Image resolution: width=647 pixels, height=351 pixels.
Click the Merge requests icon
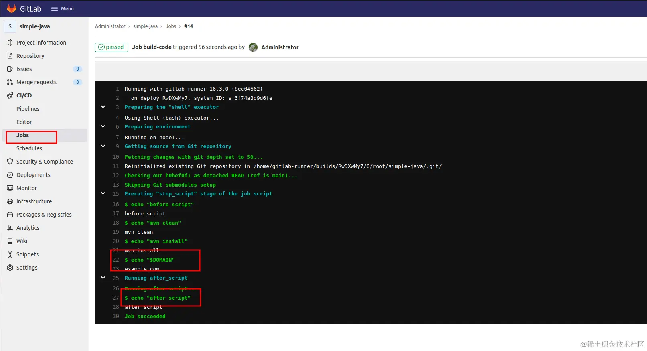[10, 82]
